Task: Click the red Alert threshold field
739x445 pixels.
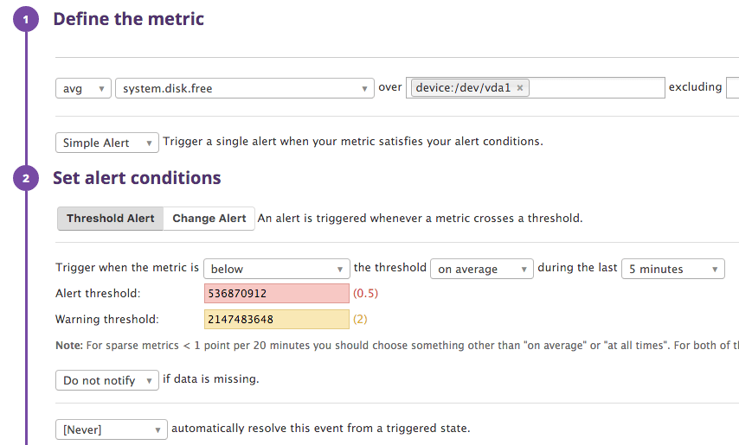Action: pyautogui.click(x=276, y=294)
